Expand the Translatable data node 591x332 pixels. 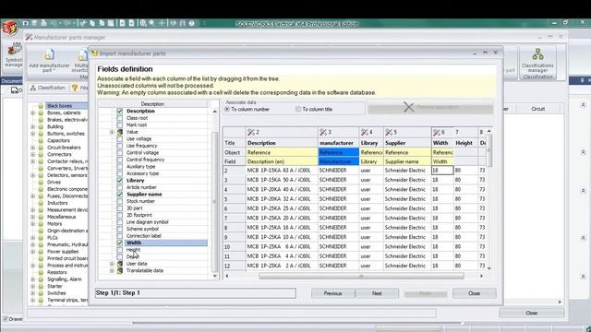112,270
